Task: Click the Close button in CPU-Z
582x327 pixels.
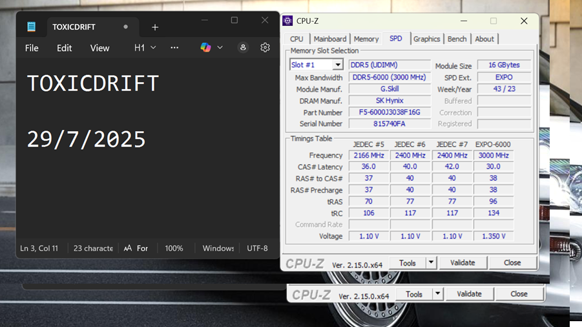Action: 512,262
